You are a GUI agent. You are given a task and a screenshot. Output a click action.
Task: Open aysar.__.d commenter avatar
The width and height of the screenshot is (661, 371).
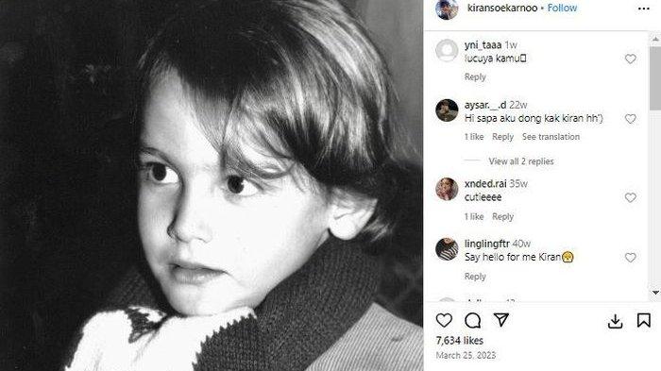447,110
